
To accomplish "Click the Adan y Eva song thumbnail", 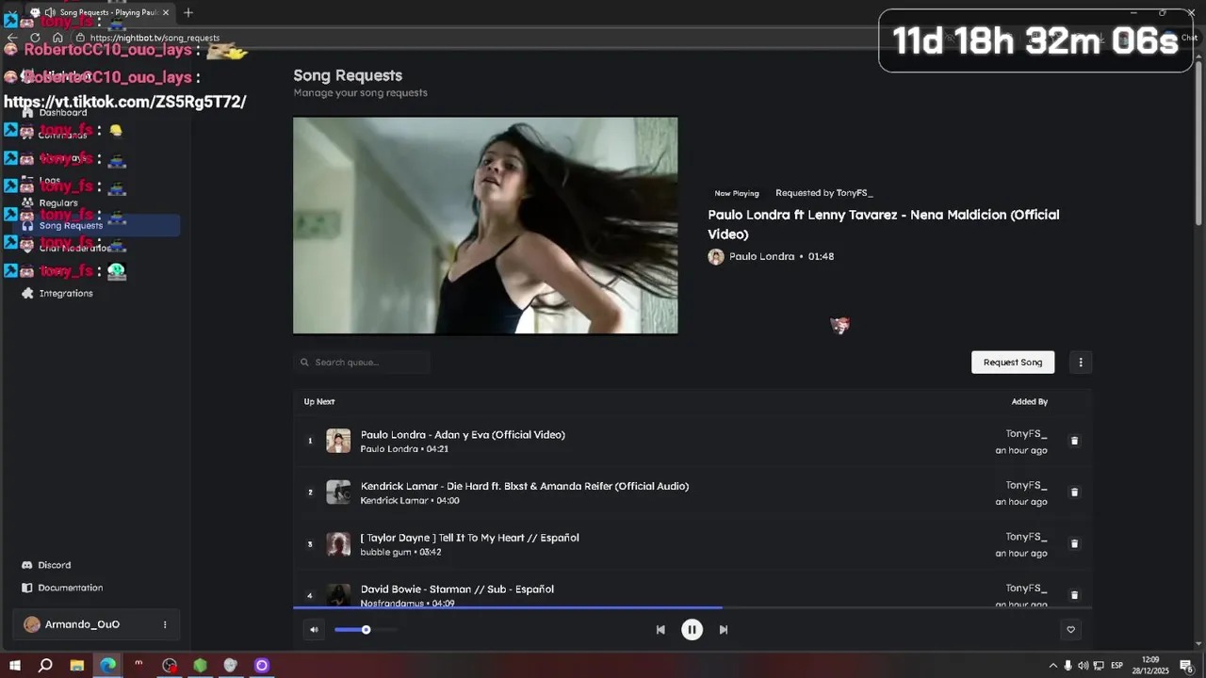I will pyautogui.click(x=338, y=441).
